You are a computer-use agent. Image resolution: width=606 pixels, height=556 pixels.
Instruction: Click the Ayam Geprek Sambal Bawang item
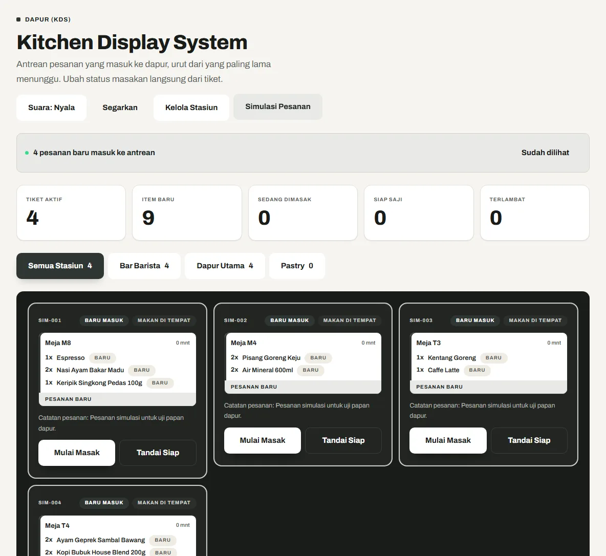pos(101,540)
